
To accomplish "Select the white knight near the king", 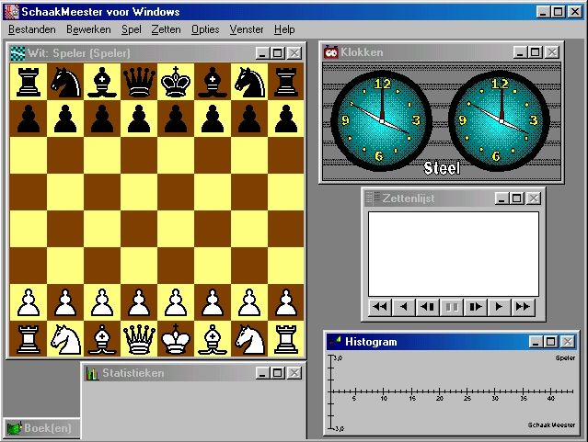I will point(249,339).
